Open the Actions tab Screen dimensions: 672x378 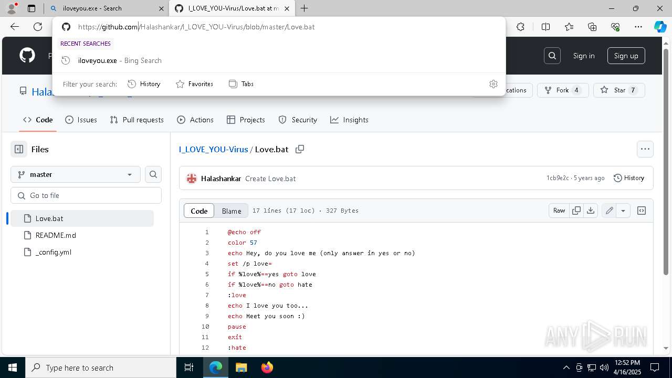pos(195,120)
